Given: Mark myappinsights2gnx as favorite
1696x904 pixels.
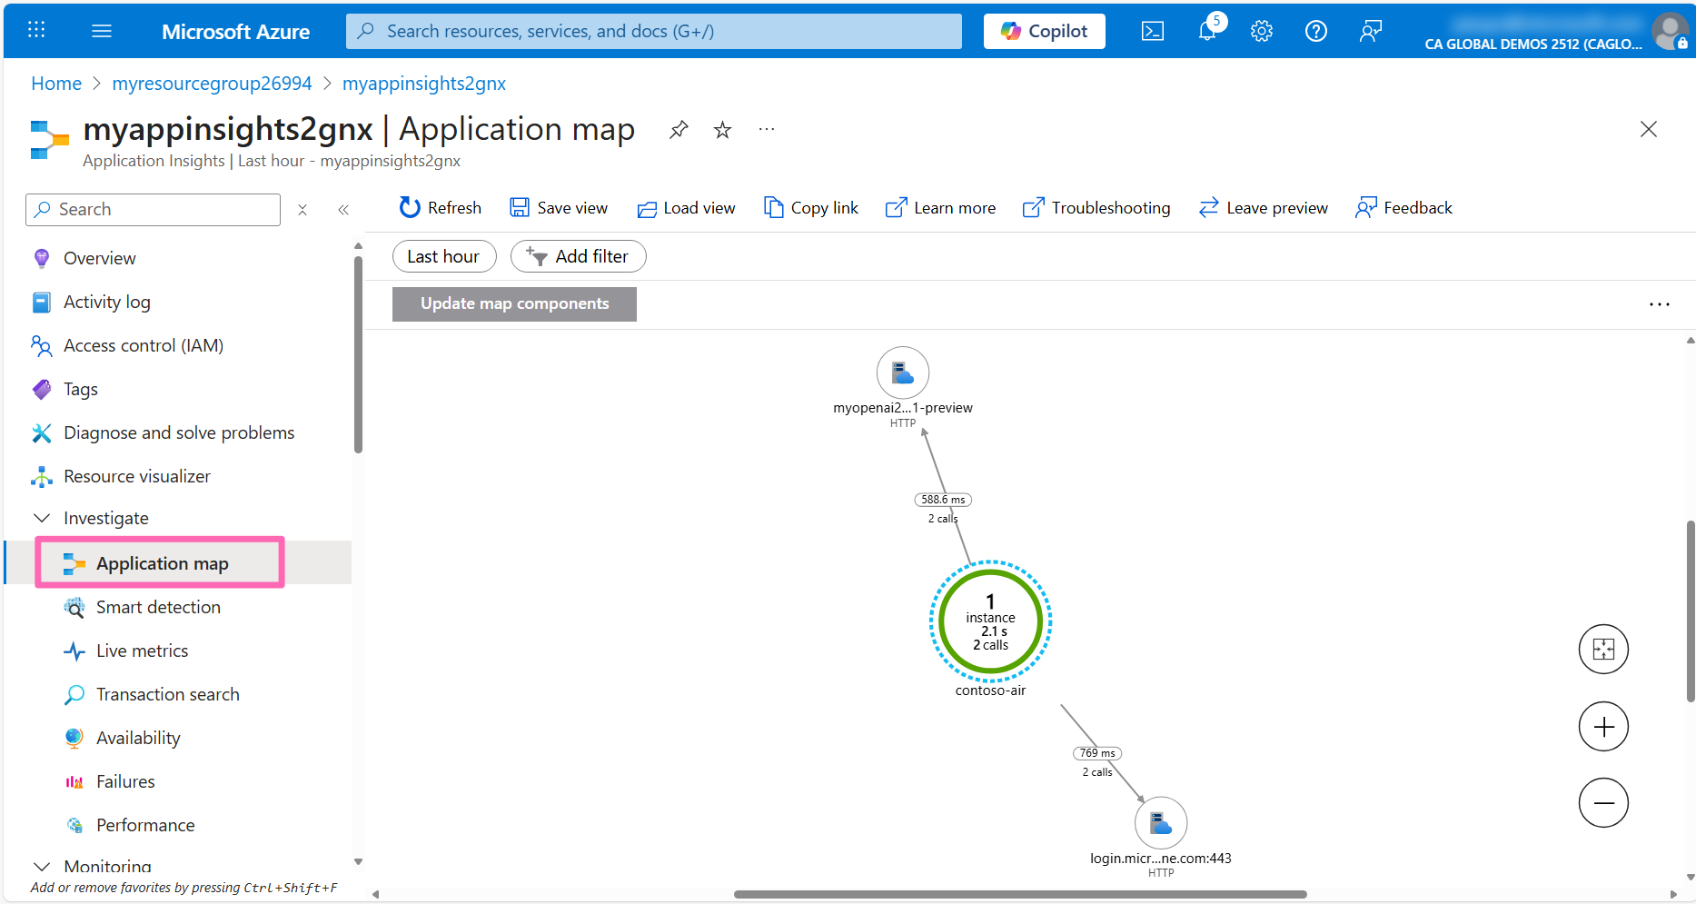Looking at the screenshot, I should 721,129.
